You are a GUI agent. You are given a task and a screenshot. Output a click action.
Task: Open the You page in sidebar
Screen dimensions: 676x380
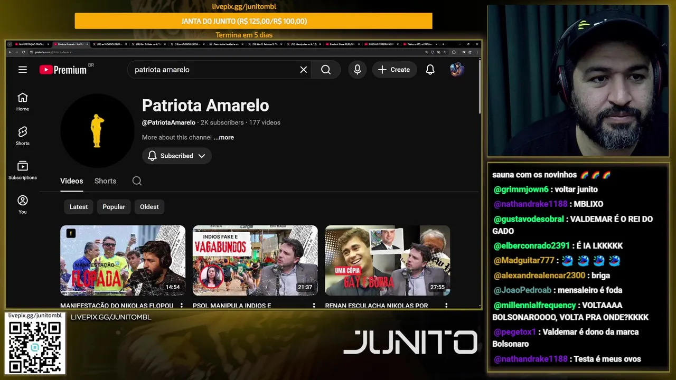[x=22, y=204]
